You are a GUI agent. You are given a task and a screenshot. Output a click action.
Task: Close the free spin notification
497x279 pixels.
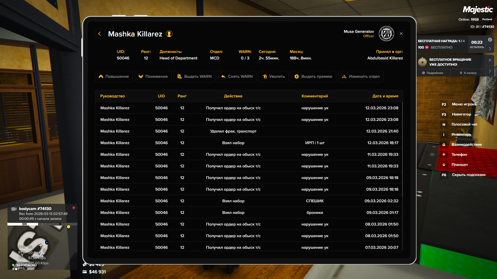pos(490,60)
